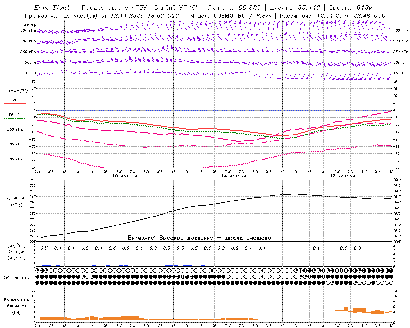The height and width of the screenshot is (328, 410).
Task: Select the (мм/1ч.) precipitation unit label
Action: tap(16, 258)
